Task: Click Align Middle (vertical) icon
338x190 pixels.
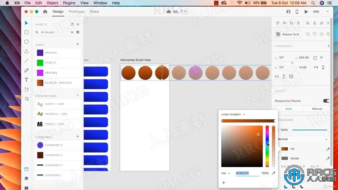Action: point(285,23)
